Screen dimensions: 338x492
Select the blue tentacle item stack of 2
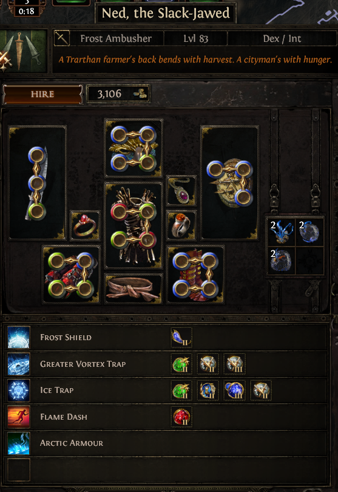[281, 232]
